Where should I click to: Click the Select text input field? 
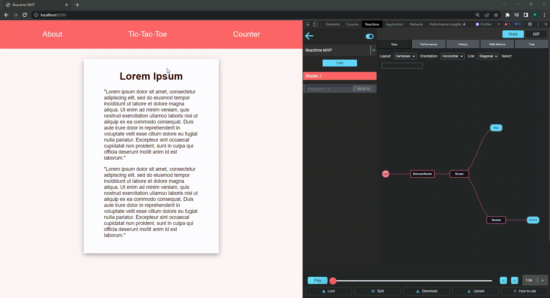point(402,66)
